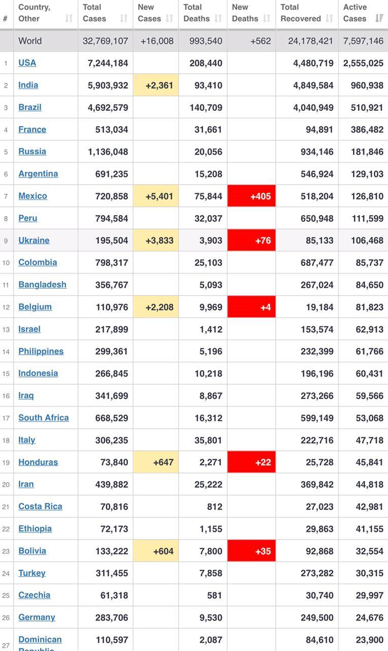
Task: Click the Total Cases sort arrows
Action: pyautogui.click(x=123, y=19)
